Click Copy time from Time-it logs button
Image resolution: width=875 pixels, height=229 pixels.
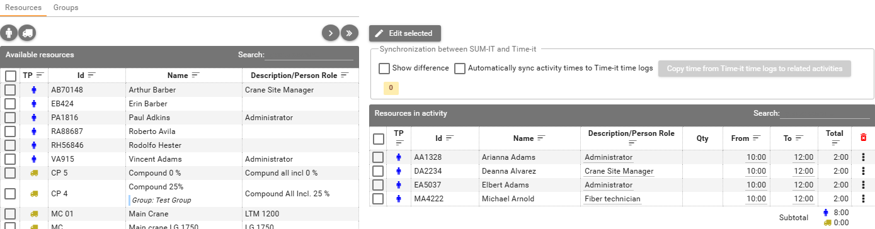[x=755, y=69]
